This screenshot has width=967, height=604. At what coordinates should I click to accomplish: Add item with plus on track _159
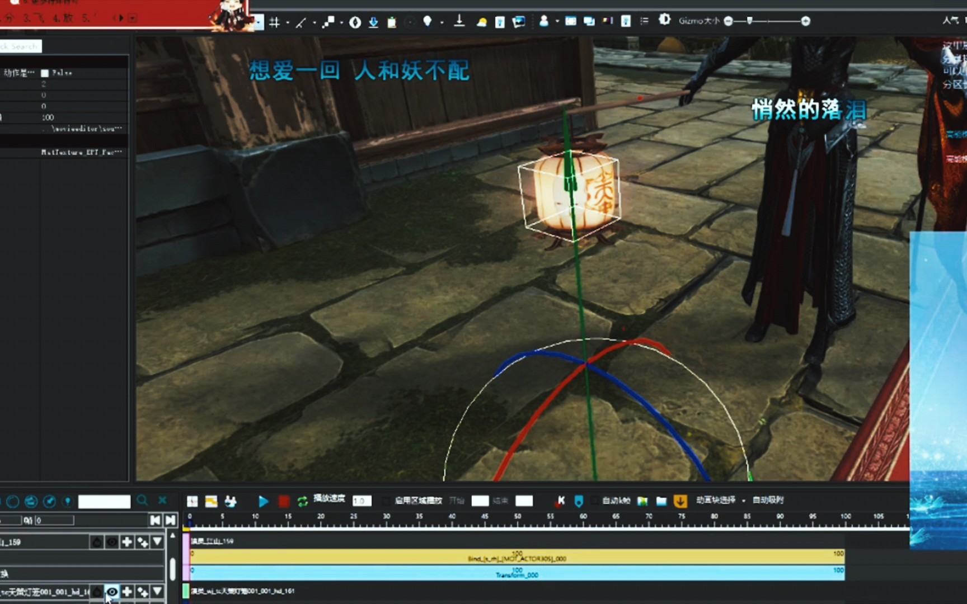point(127,542)
